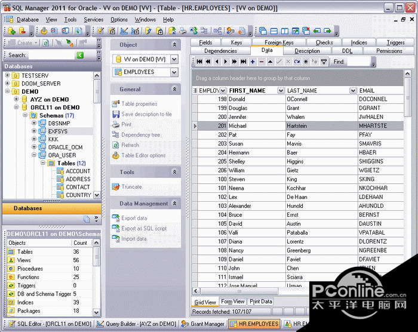Image resolution: width=418 pixels, height=332 pixels.
Task: Click the ACCOUNT table icon in tree
Action: tap(60, 171)
